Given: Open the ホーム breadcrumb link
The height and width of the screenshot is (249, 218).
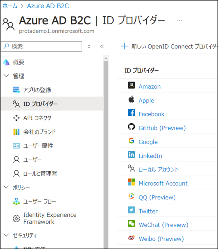Looking at the screenshot, I should pyautogui.click(x=10, y=5).
